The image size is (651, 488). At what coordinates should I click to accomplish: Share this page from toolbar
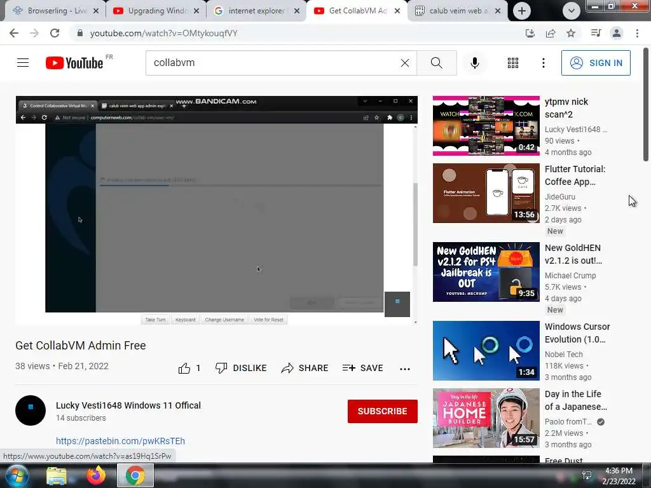(551, 33)
